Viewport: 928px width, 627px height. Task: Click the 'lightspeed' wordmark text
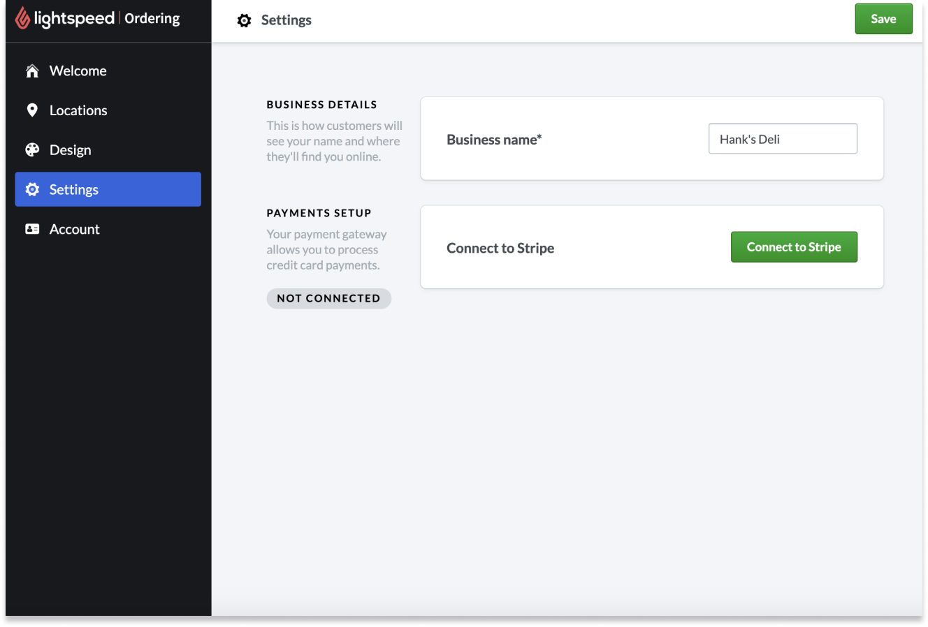point(74,19)
